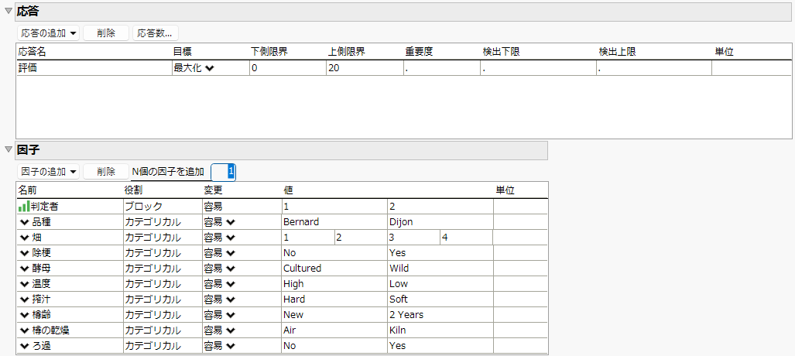Open the 畑 factor type arrow

pos(24,238)
